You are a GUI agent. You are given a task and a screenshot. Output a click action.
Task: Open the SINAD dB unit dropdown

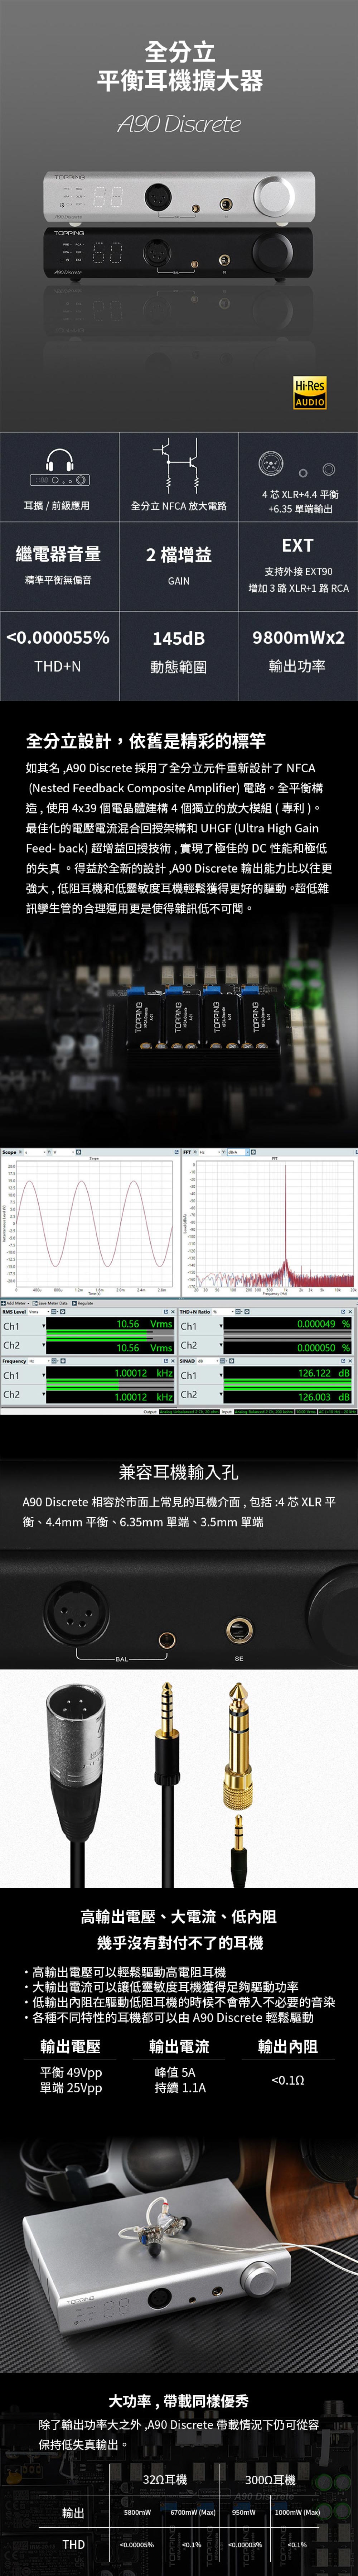click(208, 1361)
